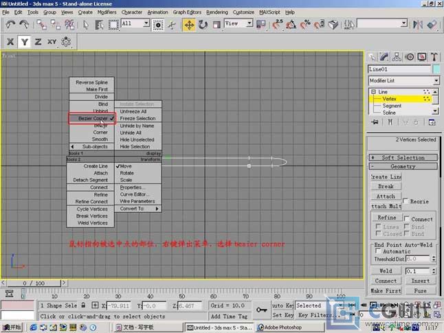This screenshot has height=333, width=444.
Task: Activate the Select Object arrow tool
Action: tap(86, 25)
